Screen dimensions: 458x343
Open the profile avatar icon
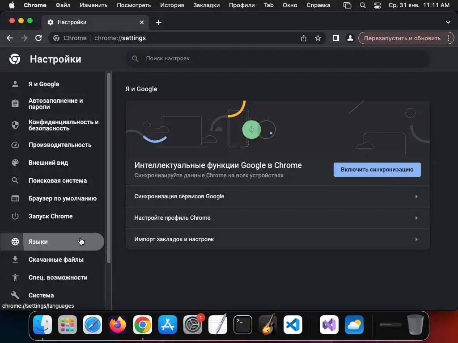click(x=350, y=38)
